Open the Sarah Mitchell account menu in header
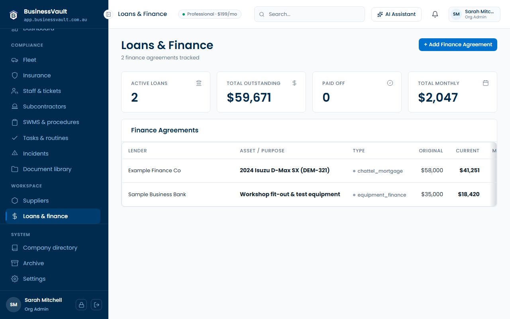The height and width of the screenshot is (319, 510). pyautogui.click(x=474, y=14)
